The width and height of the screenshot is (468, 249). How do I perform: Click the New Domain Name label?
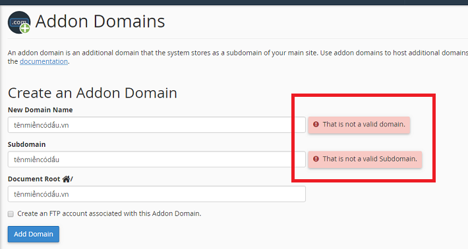(x=40, y=110)
